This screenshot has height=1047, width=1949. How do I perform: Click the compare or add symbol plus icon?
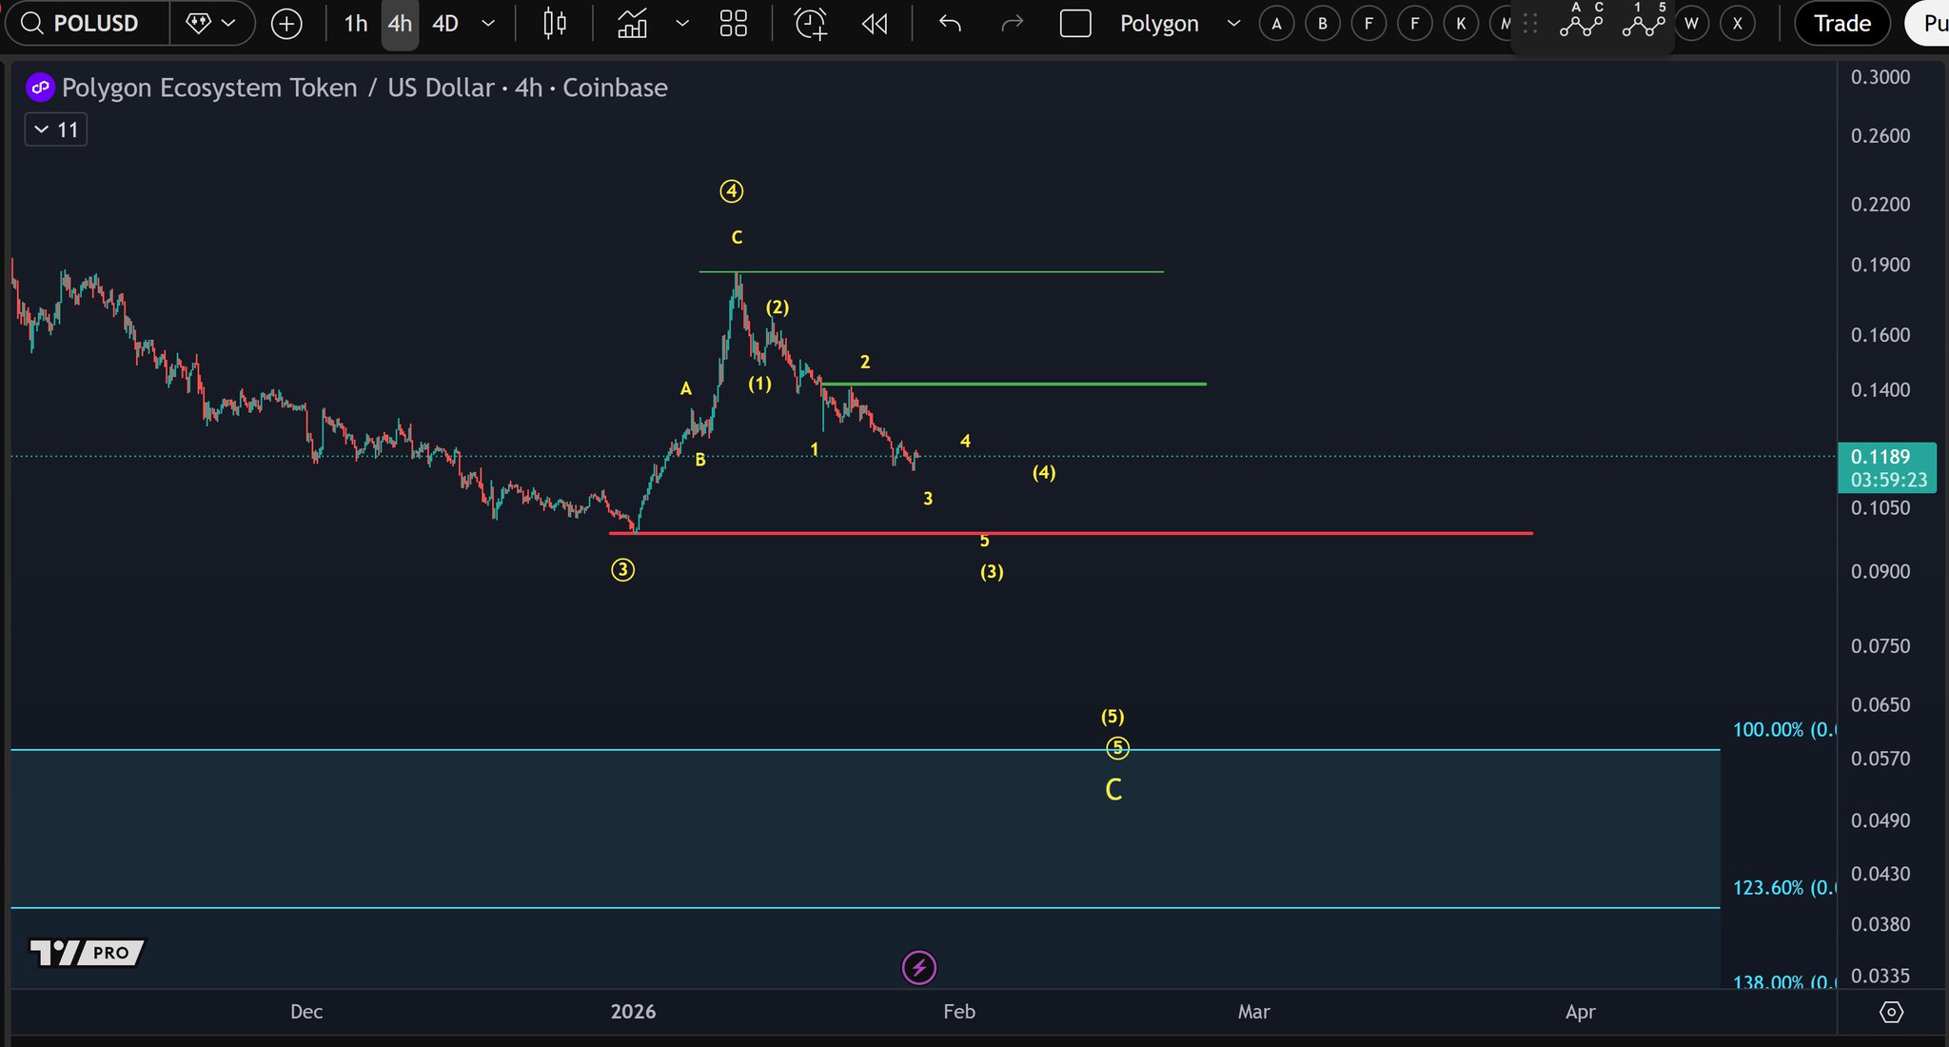coord(286,24)
